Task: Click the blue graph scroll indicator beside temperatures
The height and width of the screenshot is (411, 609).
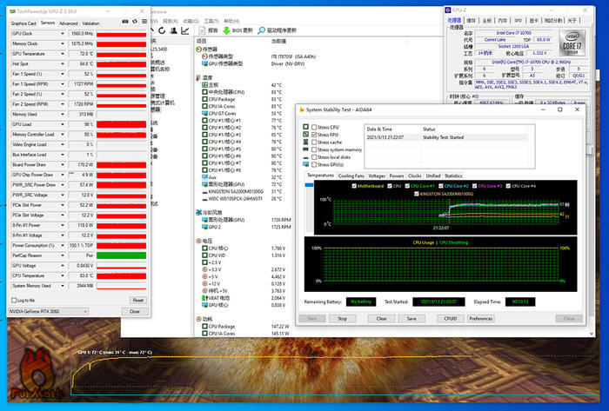Action: 309,185
